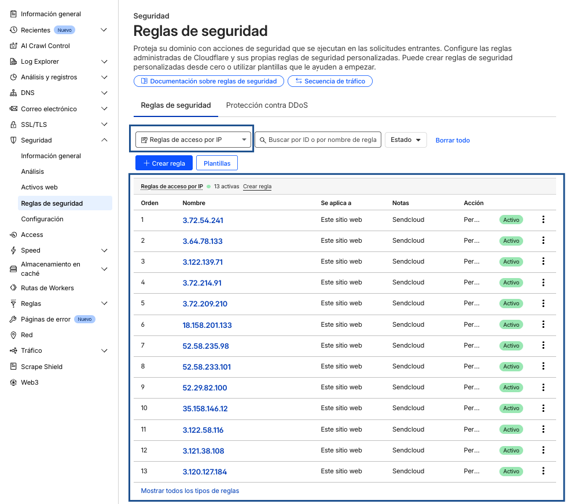The width and height of the screenshot is (570, 504).
Task: Switch to Protección contra DDoS tab
Action: point(267,105)
